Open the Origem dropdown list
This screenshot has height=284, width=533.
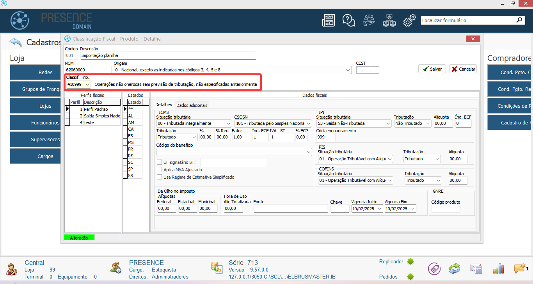[x=348, y=70]
